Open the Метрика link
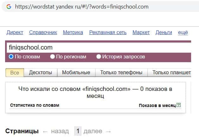The height and width of the screenshot is (137, 199). 73,33
